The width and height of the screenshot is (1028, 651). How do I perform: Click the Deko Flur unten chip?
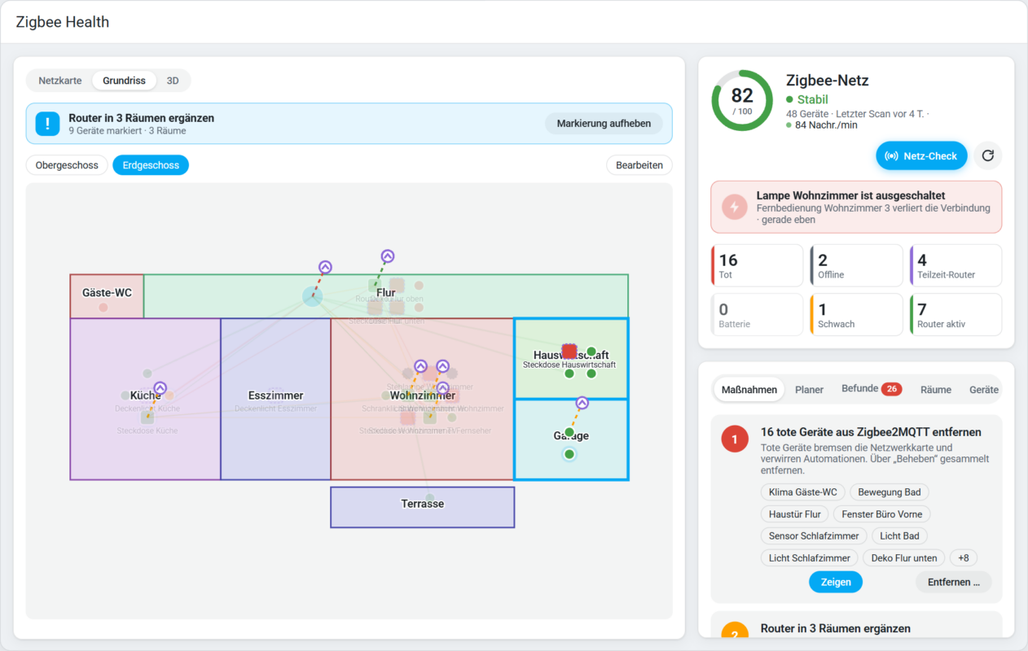pyautogui.click(x=904, y=558)
